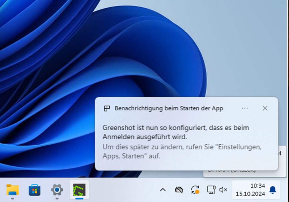Viewport: 289px width, 202px height.
Task: Click the Greenshot icon in the notification header
Action: 107,108
